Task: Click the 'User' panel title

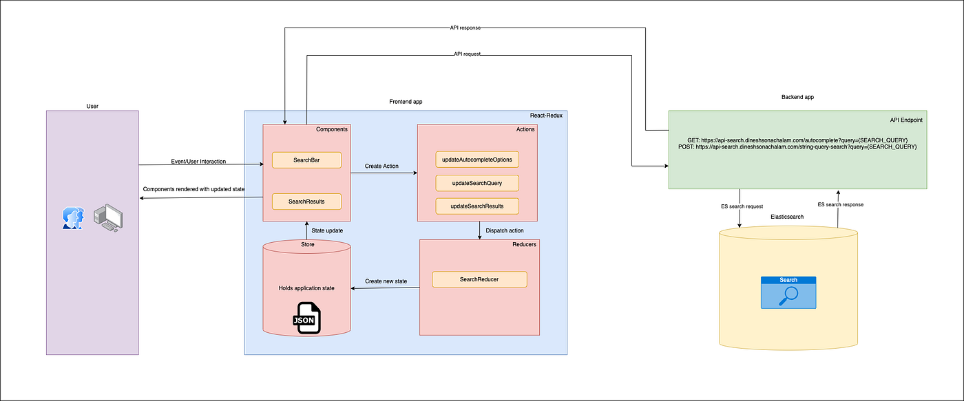Action: [93, 107]
